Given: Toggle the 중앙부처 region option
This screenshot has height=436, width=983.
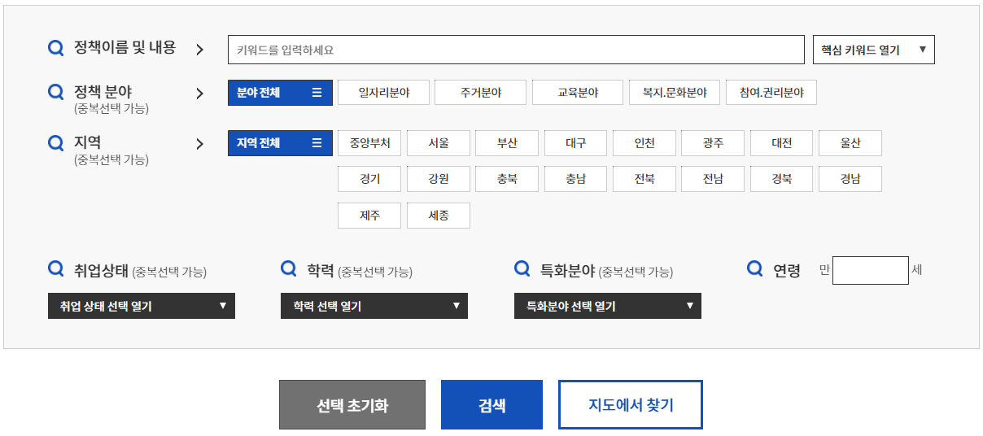Looking at the screenshot, I should (x=369, y=143).
